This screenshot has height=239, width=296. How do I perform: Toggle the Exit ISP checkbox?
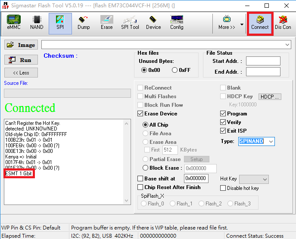[x=234, y=131]
